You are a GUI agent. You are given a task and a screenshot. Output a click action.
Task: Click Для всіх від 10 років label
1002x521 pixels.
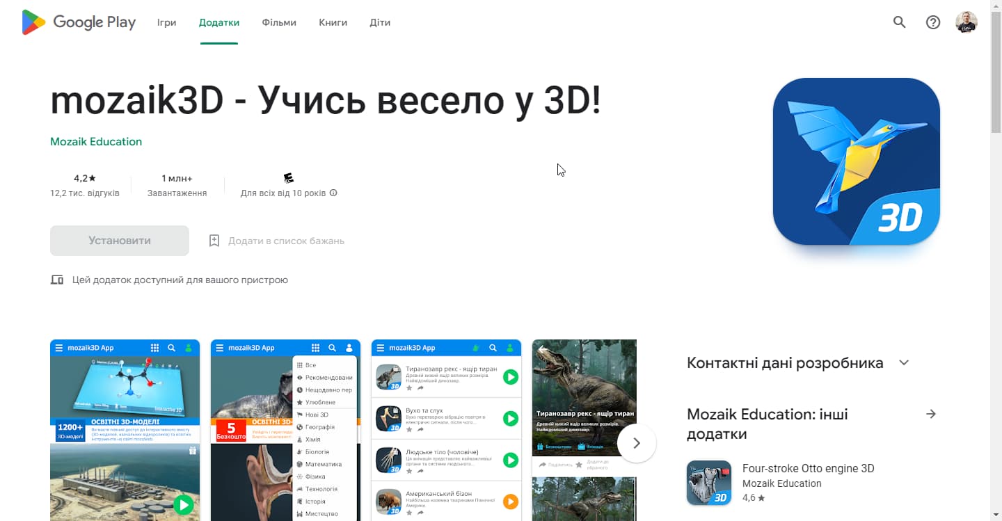click(x=283, y=193)
